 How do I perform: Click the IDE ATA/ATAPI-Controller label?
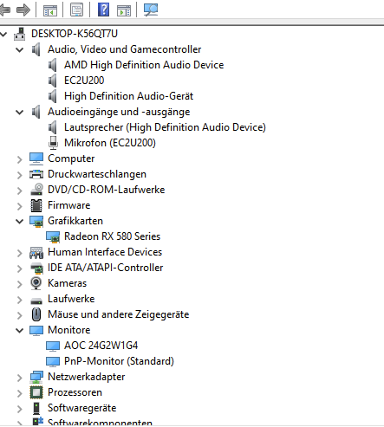tap(106, 268)
